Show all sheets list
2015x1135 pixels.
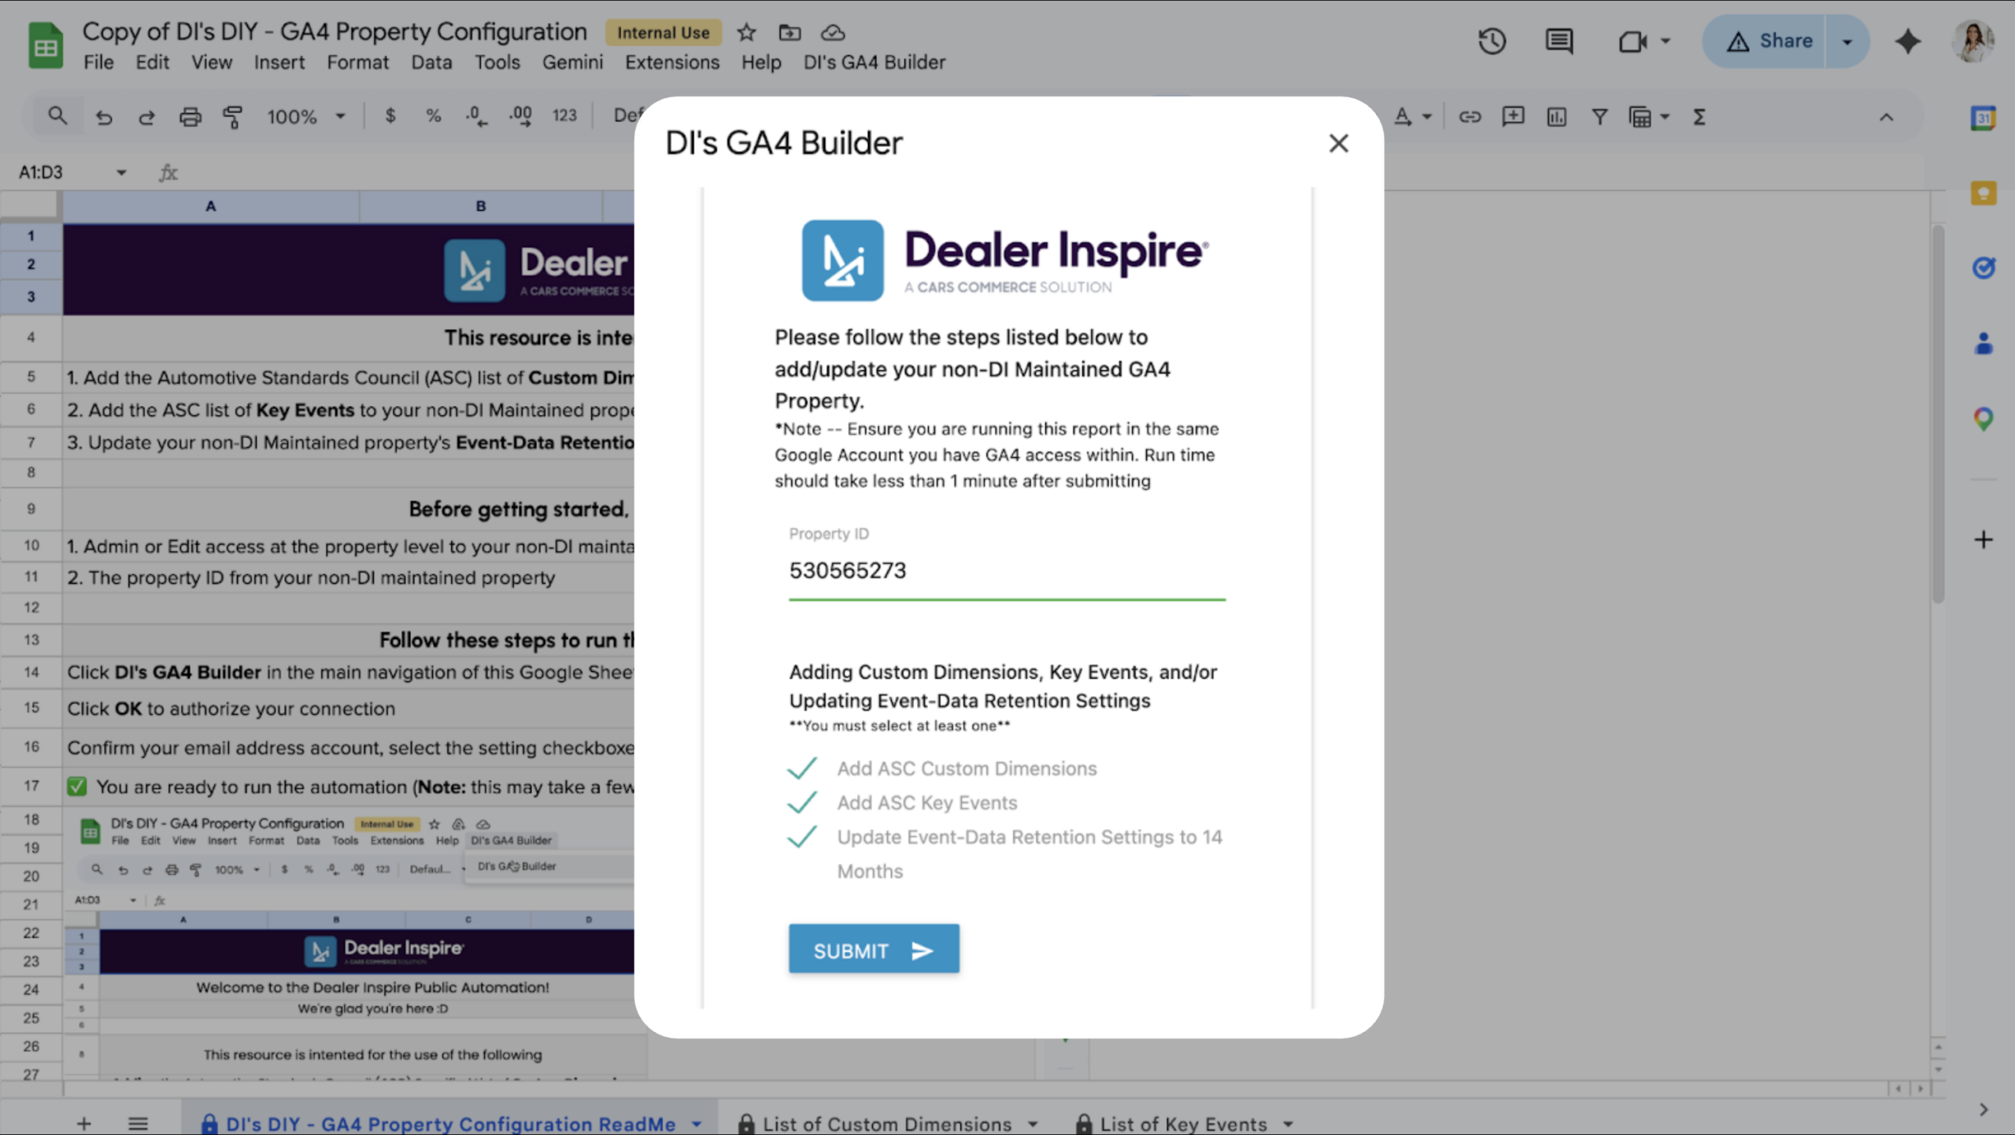pyautogui.click(x=138, y=1124)
